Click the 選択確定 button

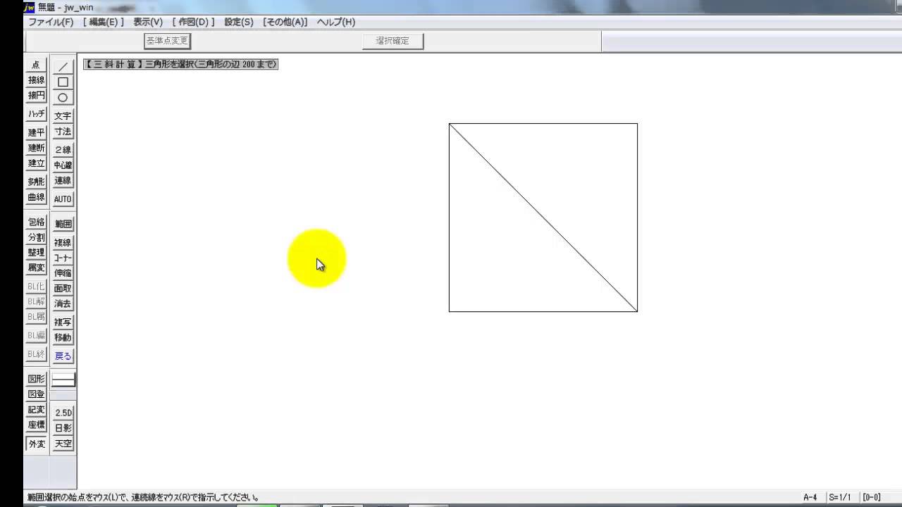[393, 41]
